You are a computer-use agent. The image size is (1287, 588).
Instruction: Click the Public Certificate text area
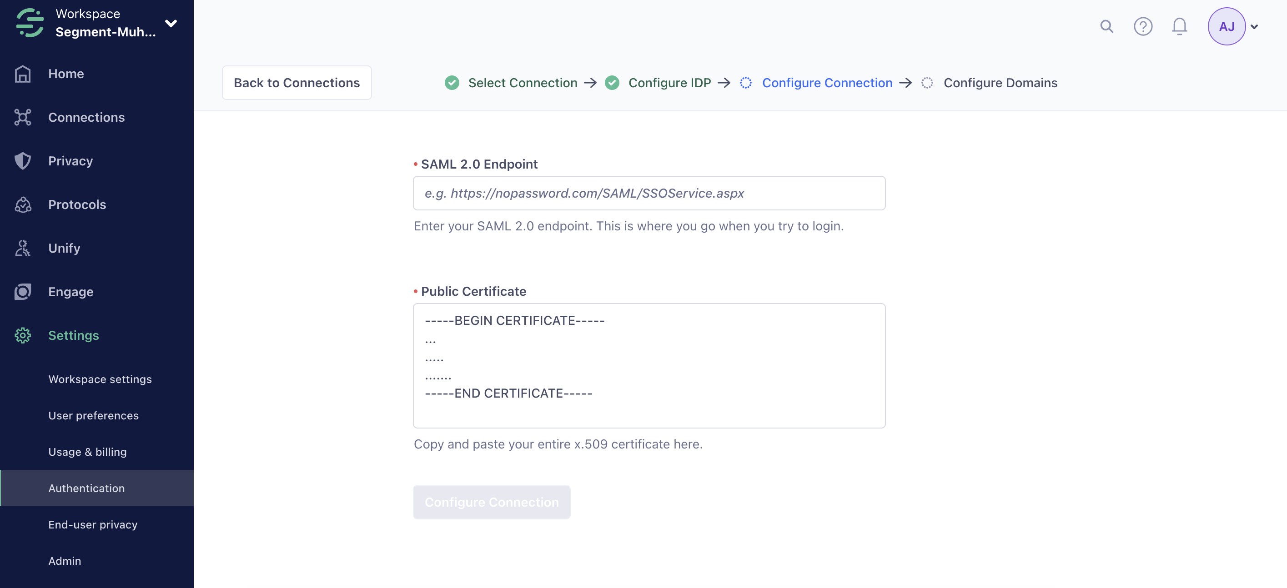point(649,365)
